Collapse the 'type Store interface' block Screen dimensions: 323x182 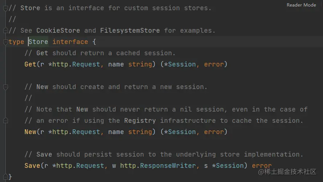click(5, 42)
